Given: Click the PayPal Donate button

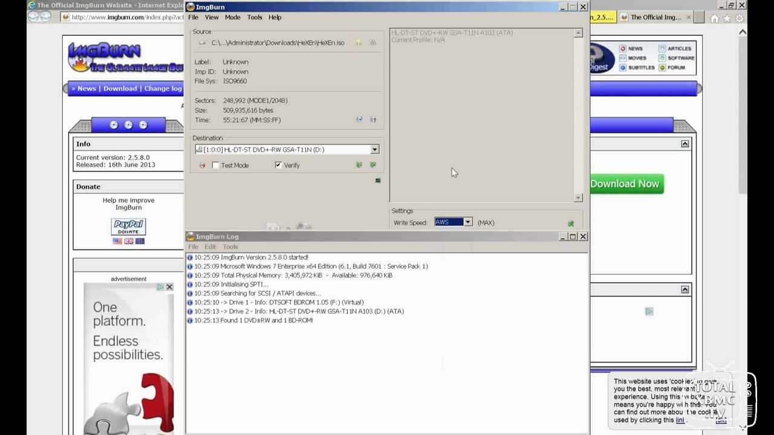Looking at the screenshot, I should coord(128,227).
